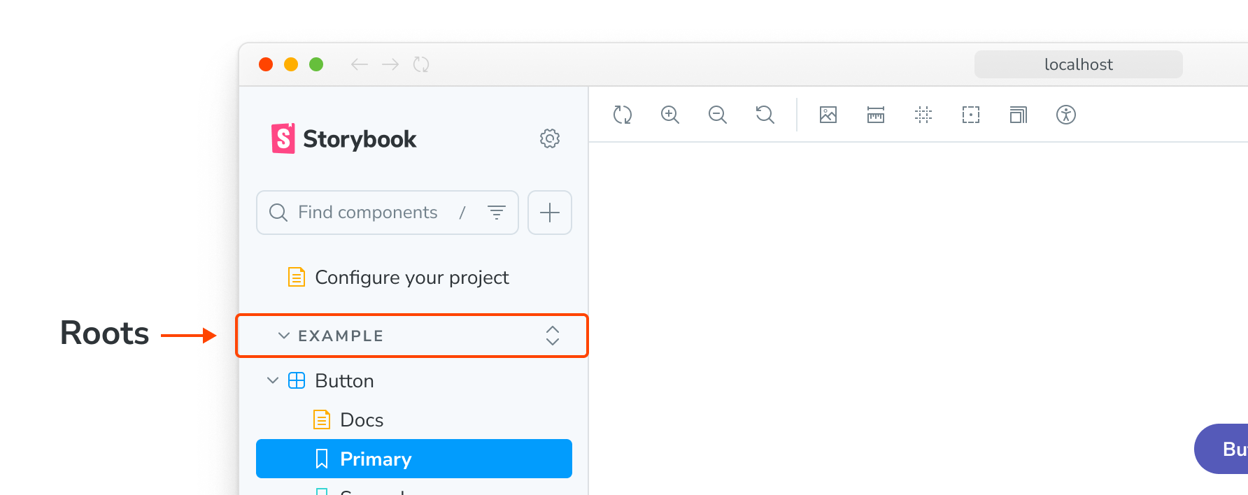Click the remount component toolbar icon
The width and height of the screenshot is (1248, 495).
pyautogui.click(x=623, y=115)
